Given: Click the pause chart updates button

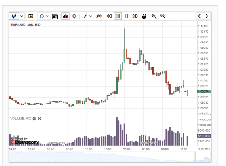Looking at the screenshot, I should pyautogui.click(x=127, y=16).
